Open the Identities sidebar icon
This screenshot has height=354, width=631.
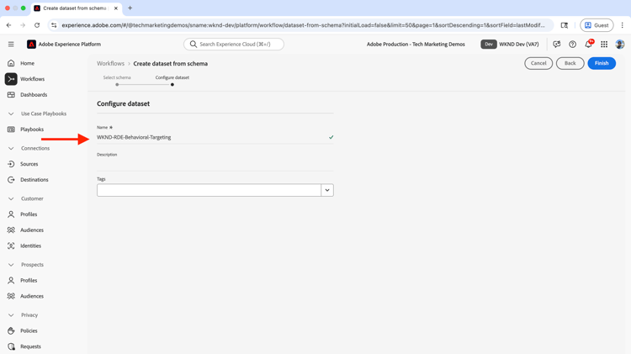pos(11,246)
